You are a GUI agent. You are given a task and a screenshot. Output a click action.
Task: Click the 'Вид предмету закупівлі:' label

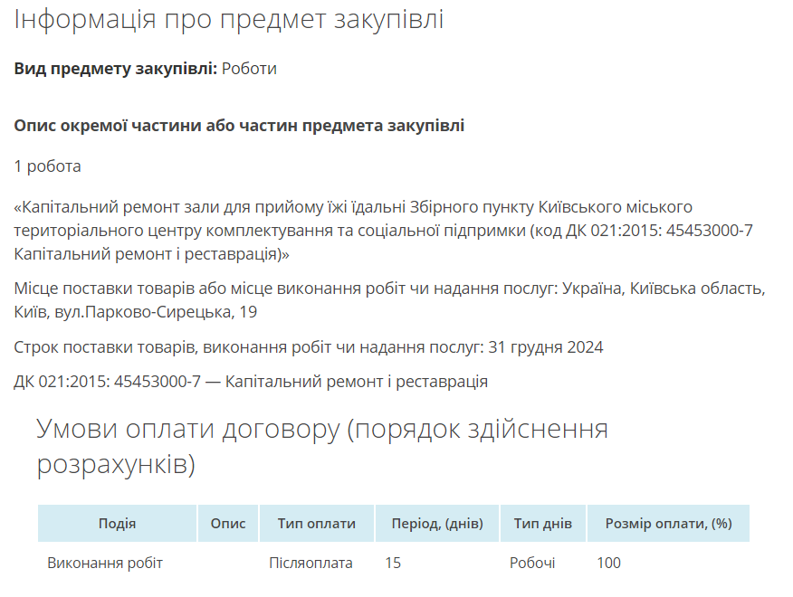pyautogui.click(x=115, y=69)
